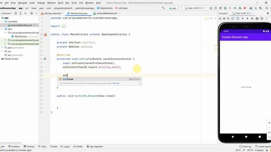The height and width of the screenshot is (152, 271).
Task: Open the Pixel 4 API 31 2 device dropdown
Action: click(x=195, y=8)
